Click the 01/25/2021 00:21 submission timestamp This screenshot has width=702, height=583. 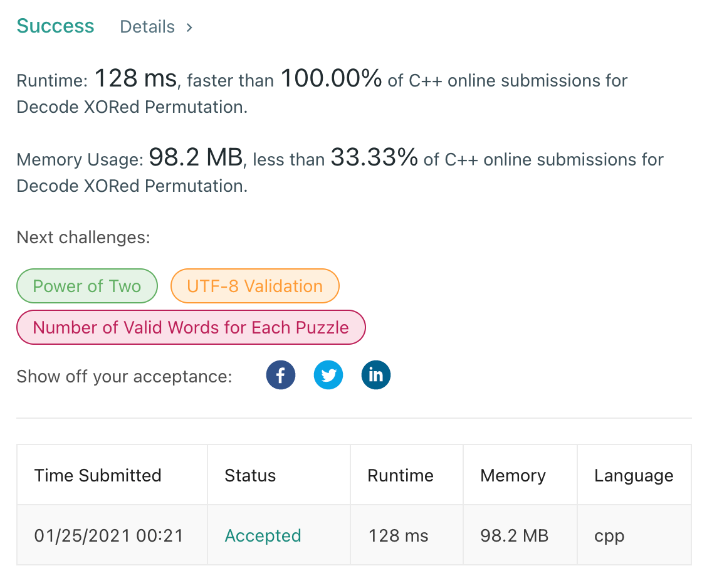point(108,536)
